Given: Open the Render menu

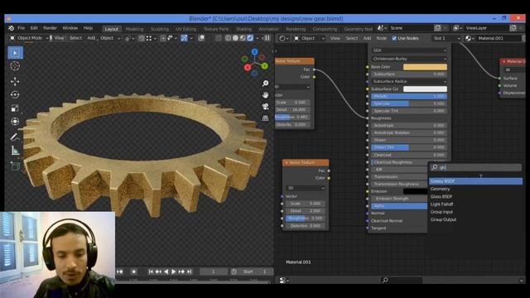Looking at the screenshot, I should (x=50, y=28).
